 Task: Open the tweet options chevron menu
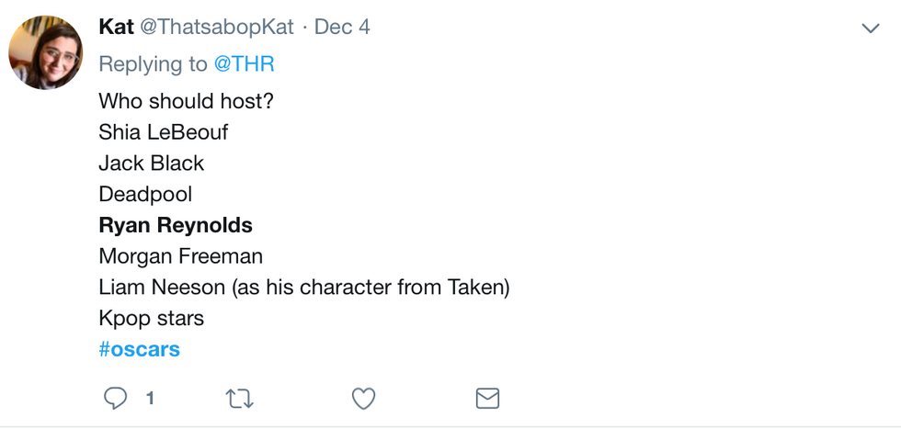872,28
